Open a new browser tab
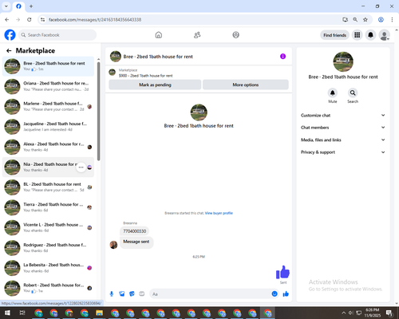The height and width of the screenshot is (319, 399). coord(31,6)
